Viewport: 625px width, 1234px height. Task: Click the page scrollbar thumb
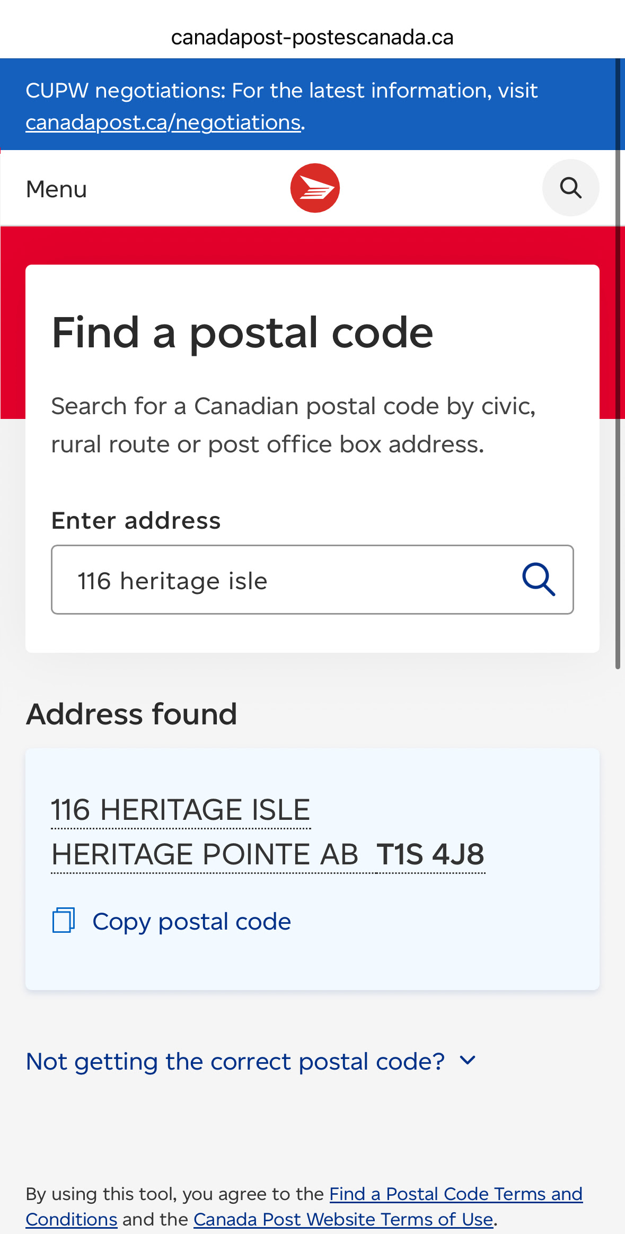pos(618,363)
